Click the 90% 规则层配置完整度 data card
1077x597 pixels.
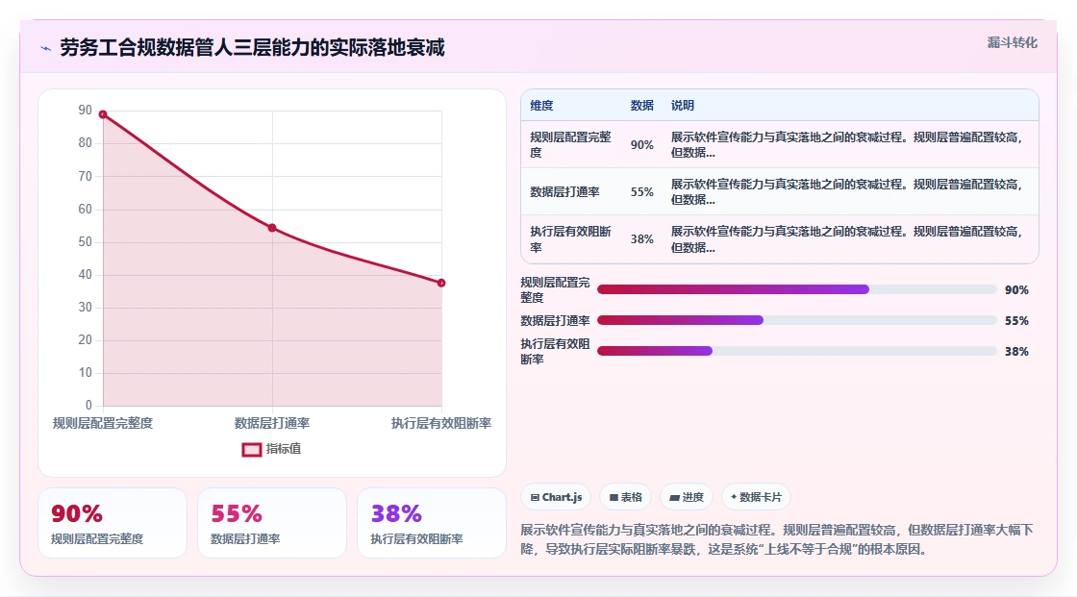[113, 523]
